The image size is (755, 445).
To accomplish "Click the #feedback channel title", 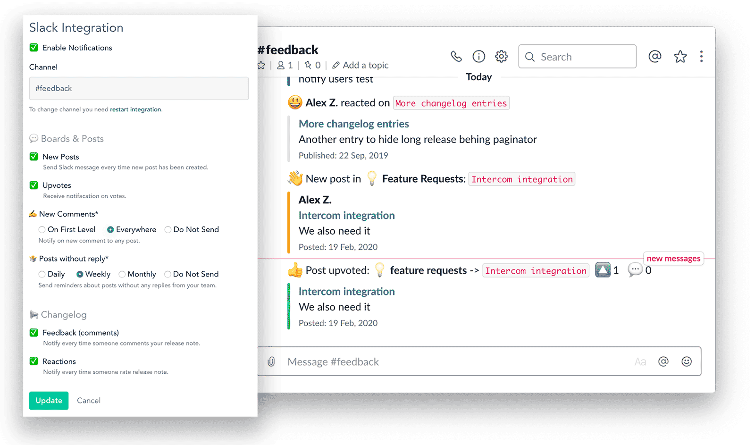I will point(288,50).
